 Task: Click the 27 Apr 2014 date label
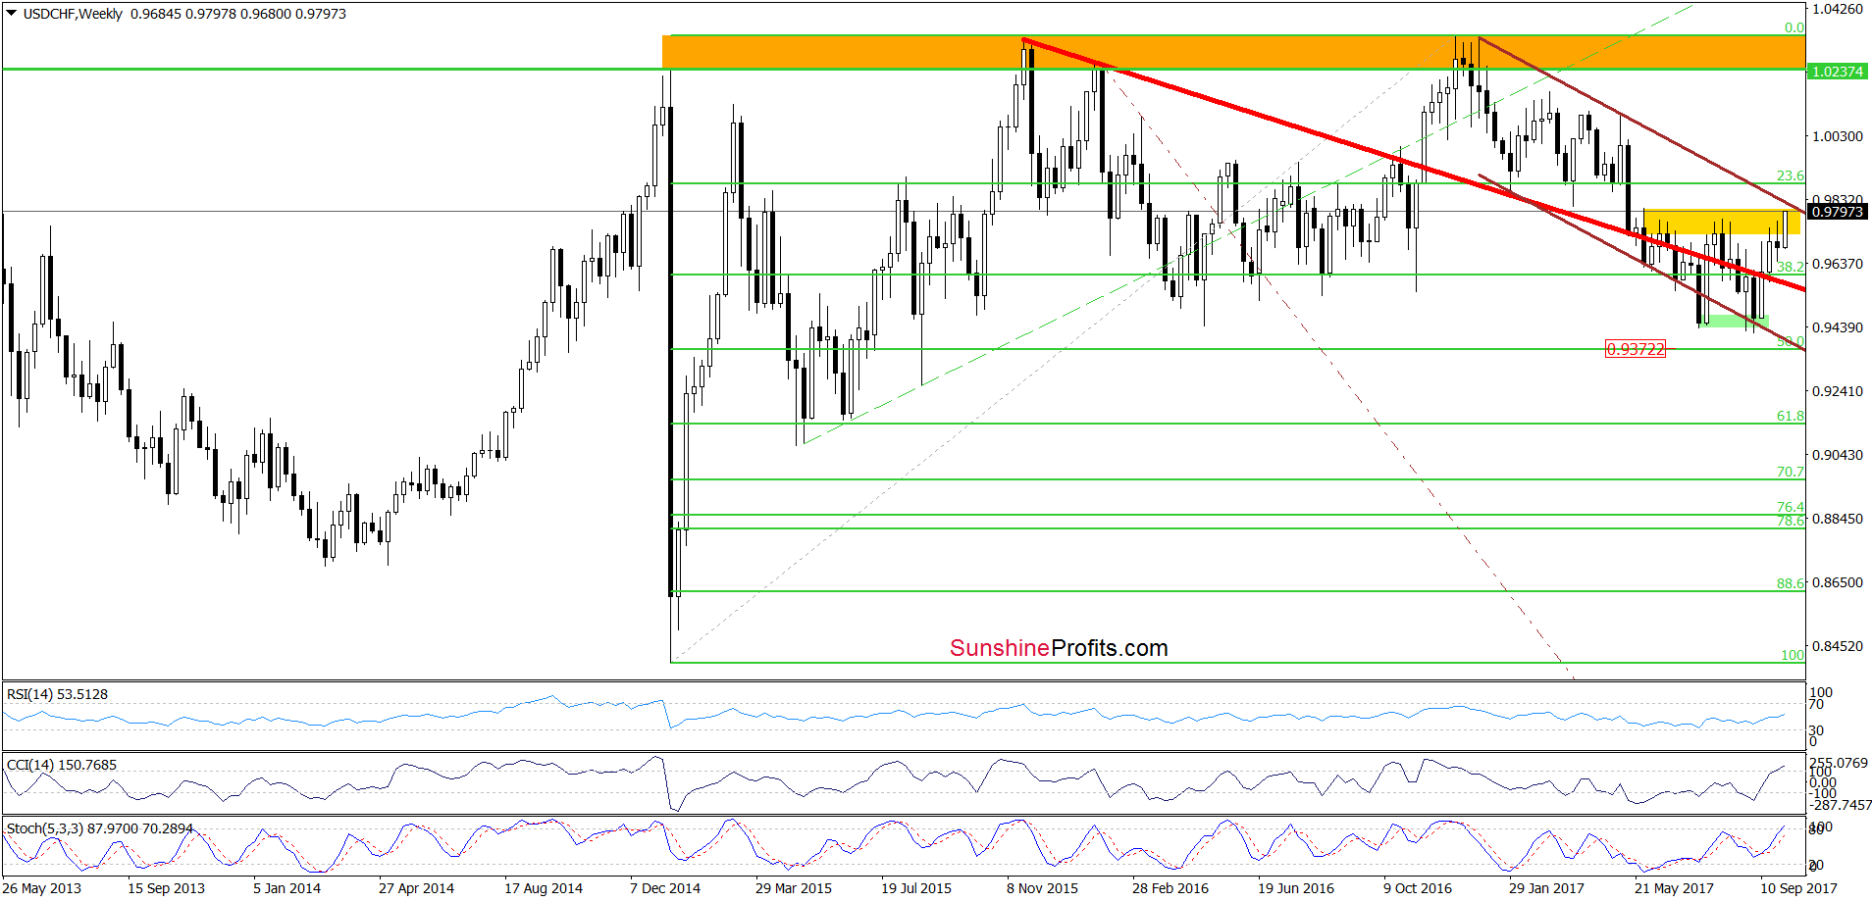point(416,888)
